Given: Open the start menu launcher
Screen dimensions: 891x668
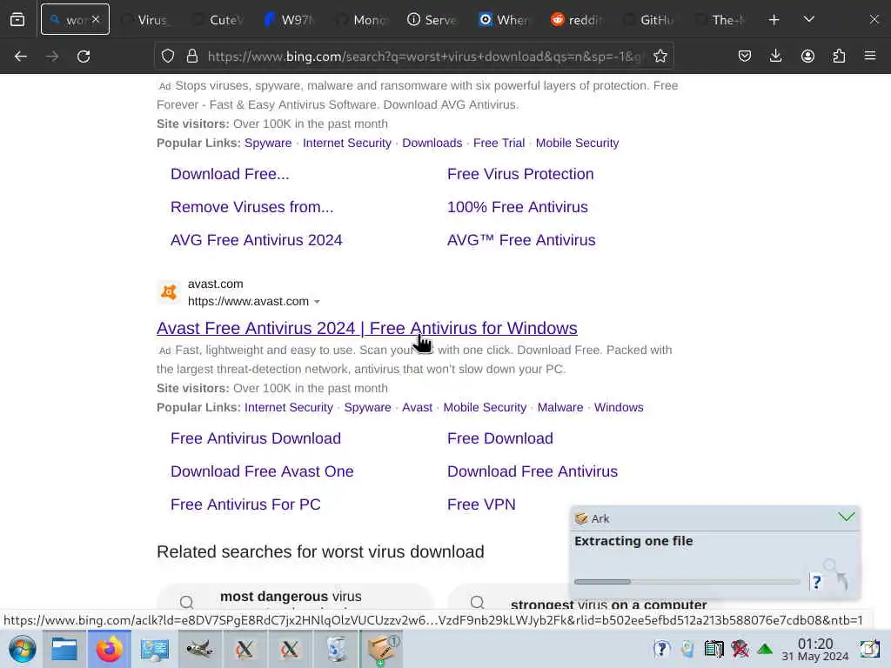Looking at the screenshot, I should tap(23, 649).
